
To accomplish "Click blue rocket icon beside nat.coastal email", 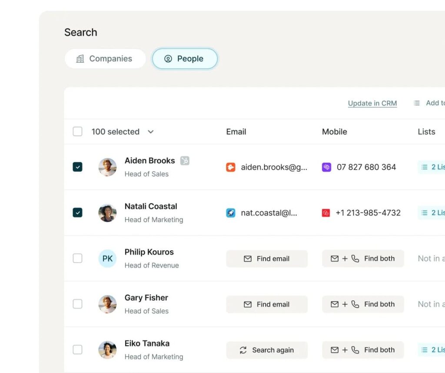I will coord(231,213).
